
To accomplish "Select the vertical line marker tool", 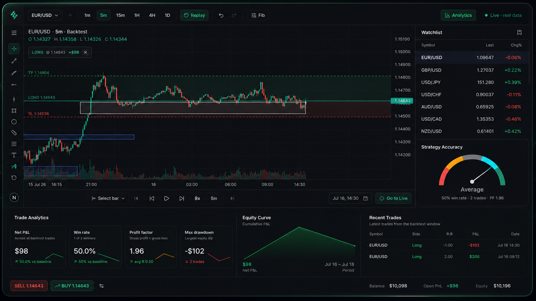I will [x=14, y=99].
